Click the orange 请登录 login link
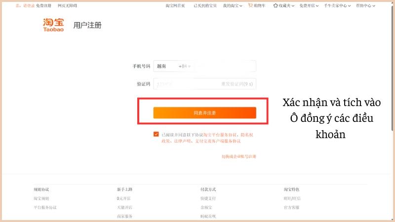The width and height of the screenshot is (395, 222). pos(29,5)
